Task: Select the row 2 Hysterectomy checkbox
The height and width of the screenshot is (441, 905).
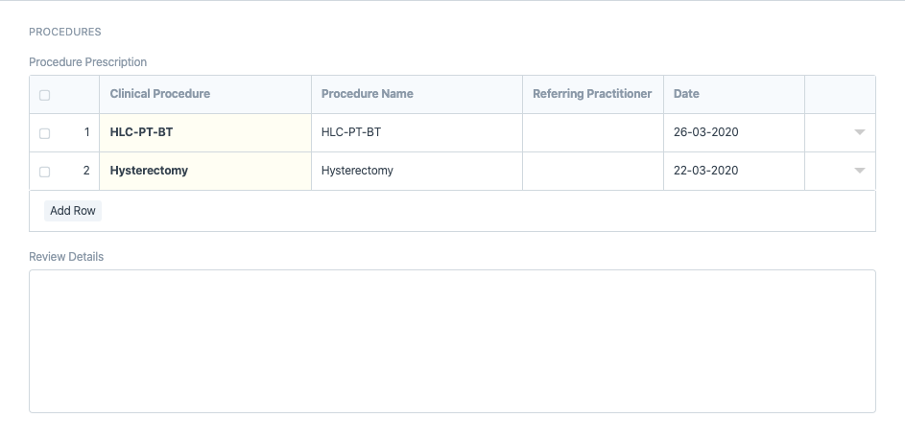Action: pos(44,172)
